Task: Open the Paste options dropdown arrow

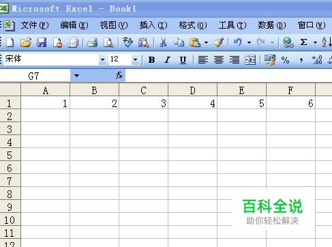Action: click(206, 42)
